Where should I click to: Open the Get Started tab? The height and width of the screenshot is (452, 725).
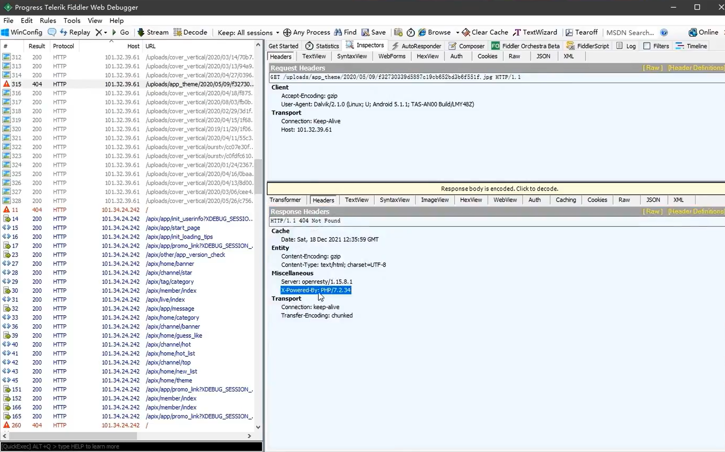(283, 46)
